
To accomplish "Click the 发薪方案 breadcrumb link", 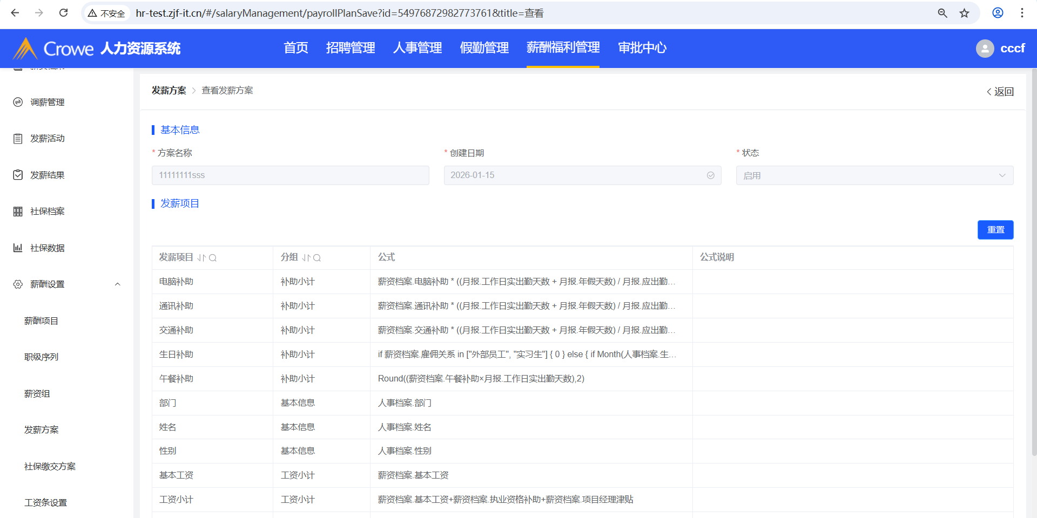I will tap(169, 91).
